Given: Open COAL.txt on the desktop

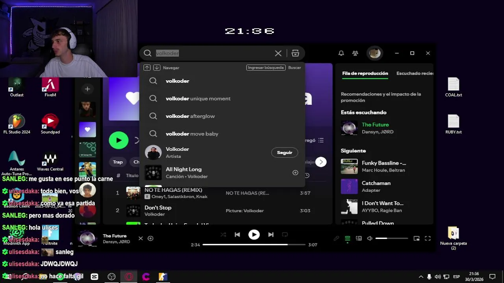Looking at the screenshot, I should 454,87.
